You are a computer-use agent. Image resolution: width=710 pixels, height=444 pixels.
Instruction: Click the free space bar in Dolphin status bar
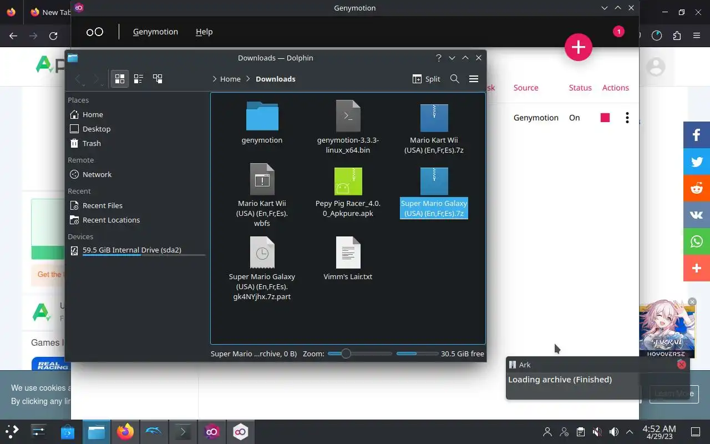[417, 354]
